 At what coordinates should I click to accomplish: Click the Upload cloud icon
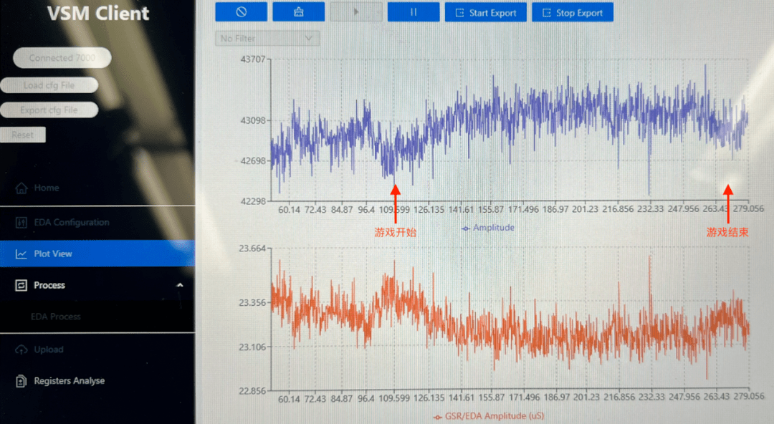click(21, 350)
